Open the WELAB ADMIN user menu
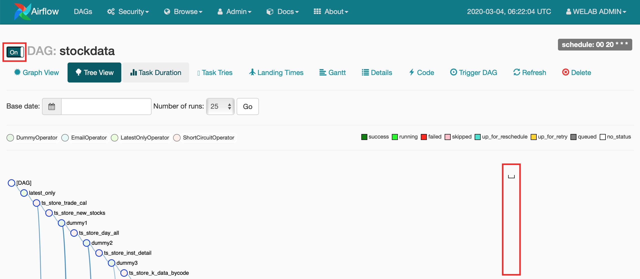The image size is (640, 279). tap(596, 12)
